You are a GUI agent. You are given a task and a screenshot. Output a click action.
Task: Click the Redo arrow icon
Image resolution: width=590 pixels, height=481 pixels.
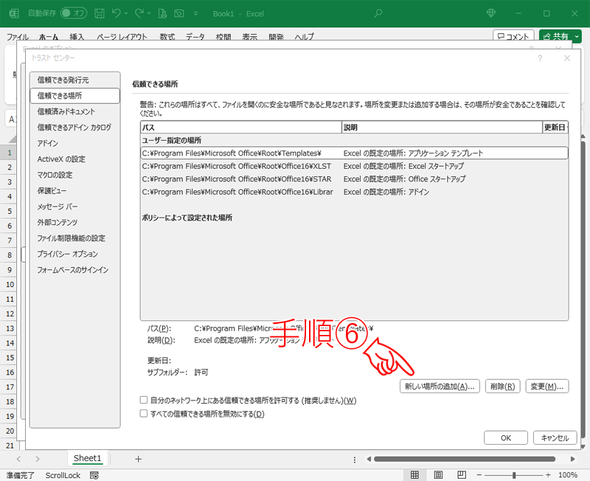click(139, 13)
